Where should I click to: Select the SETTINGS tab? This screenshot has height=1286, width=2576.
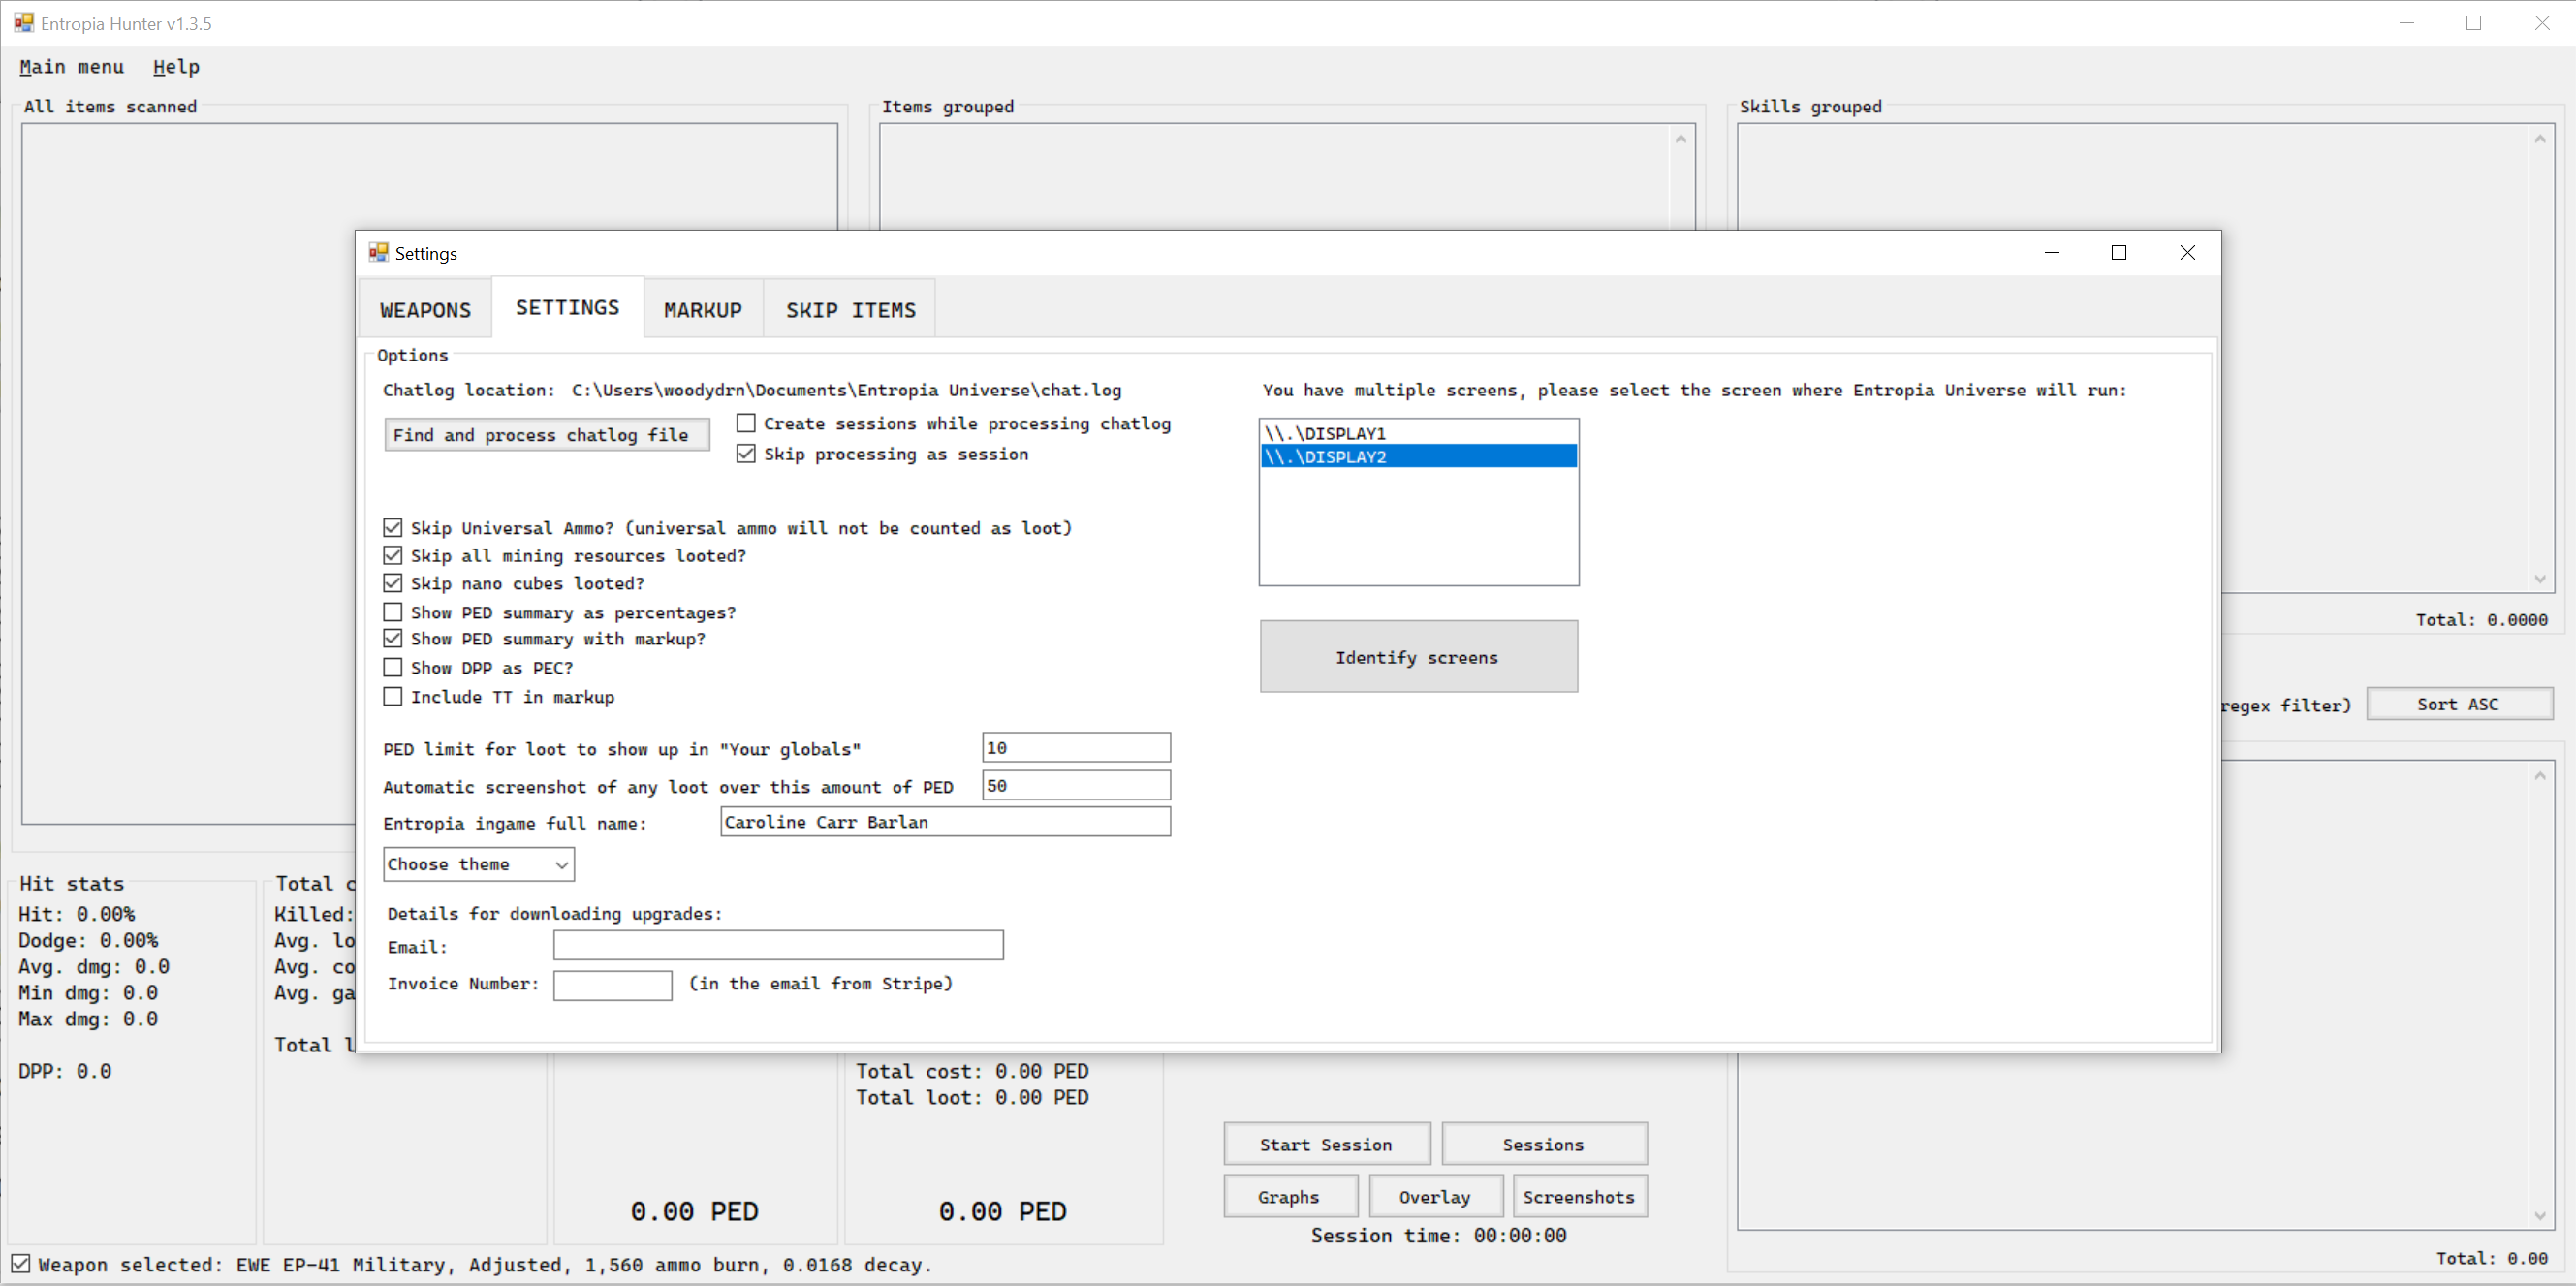pyautogui.click(x=567, y=307)
